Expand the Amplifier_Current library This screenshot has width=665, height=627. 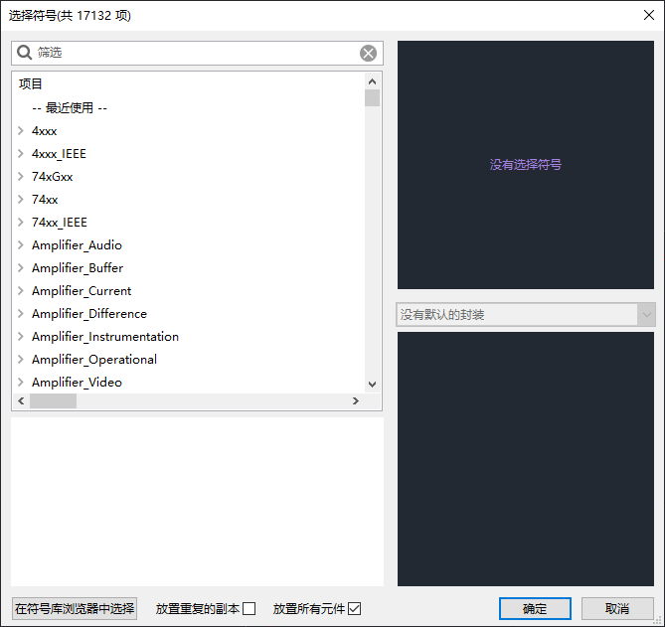[20, 291]
